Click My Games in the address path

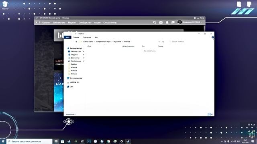pyautogui.click(x=117, y=42)
